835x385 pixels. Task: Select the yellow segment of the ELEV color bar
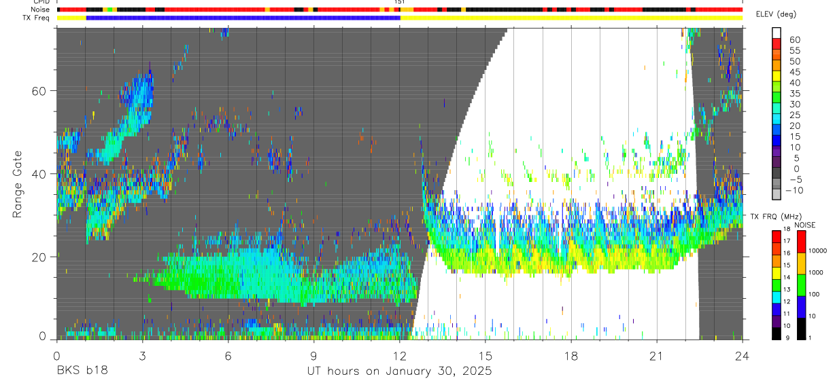[x=776, y=75]
